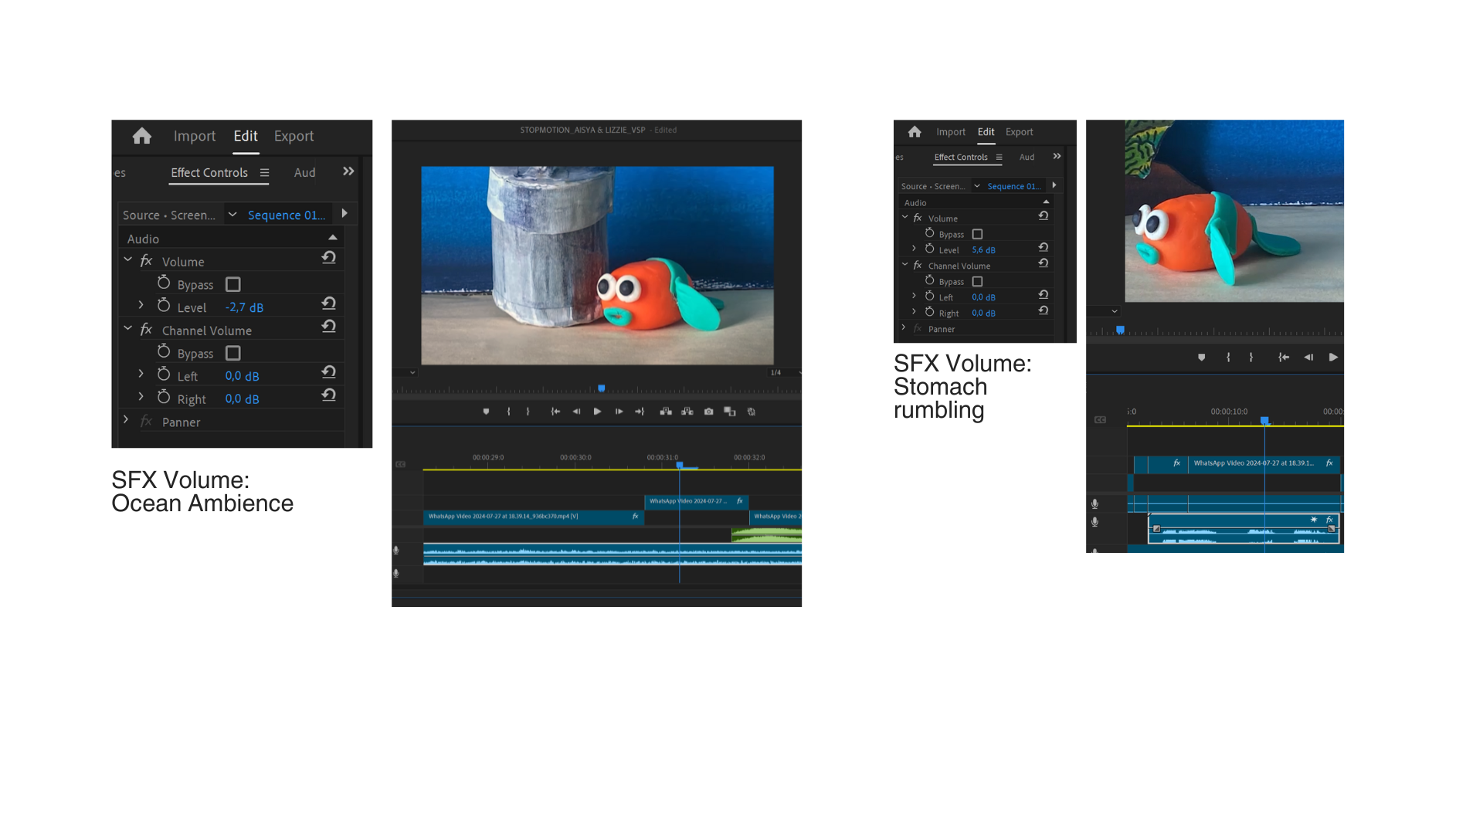Click the Sequence 01 link in left panel
This screenshot has height=834, width=1483.
[286, 215]
